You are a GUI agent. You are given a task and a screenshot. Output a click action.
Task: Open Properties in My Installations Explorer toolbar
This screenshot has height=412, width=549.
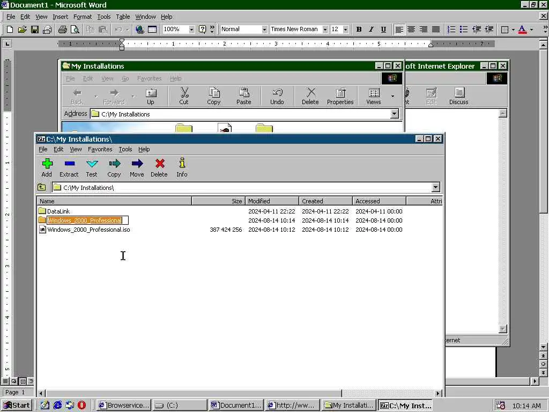pyautogui.click(x=340, y=96)
